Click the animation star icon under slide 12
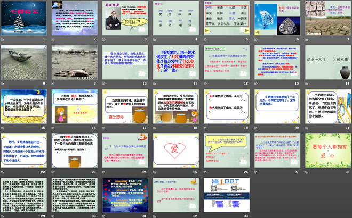Image resolution: width=352 pixels, height=218 pixels. [x=205, y=83]
